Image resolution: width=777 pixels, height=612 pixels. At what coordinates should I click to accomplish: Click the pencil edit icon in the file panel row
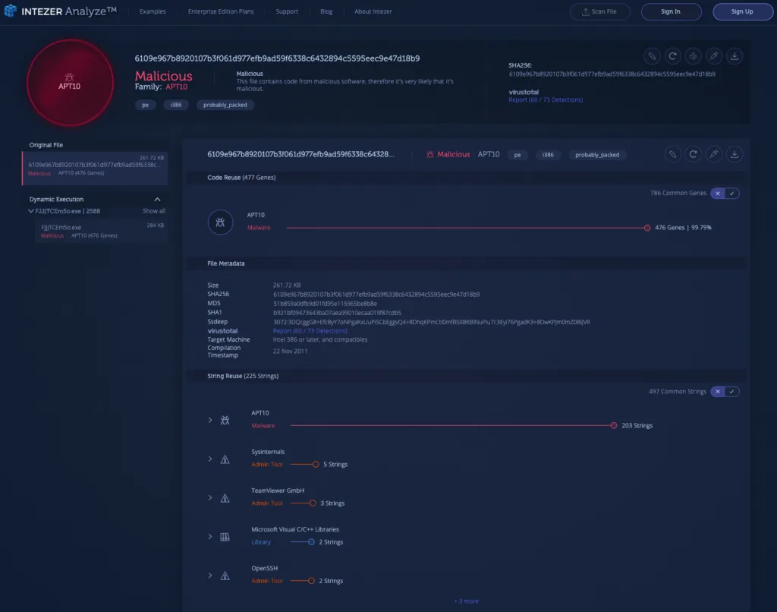672,154
